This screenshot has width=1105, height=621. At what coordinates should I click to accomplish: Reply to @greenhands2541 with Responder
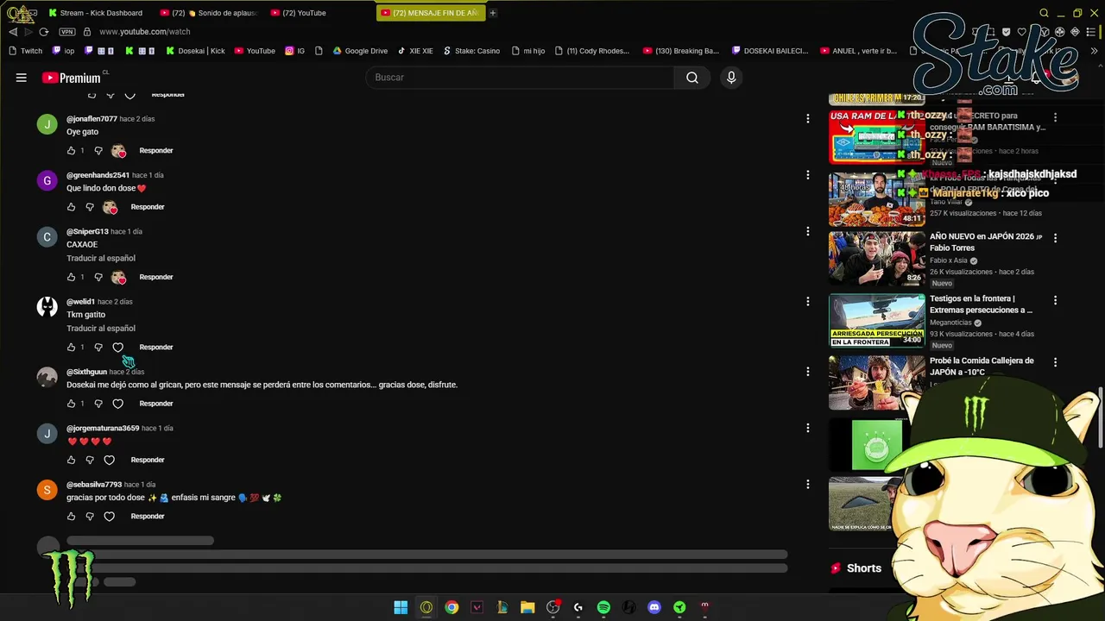click(x=148, y=207)
